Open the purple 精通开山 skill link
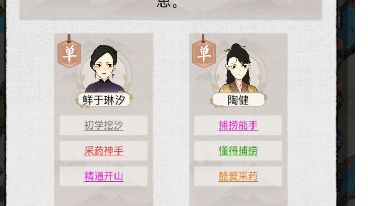Image resolution: width=368 pixels, height=206 pixels. click(x=103, y=176)
